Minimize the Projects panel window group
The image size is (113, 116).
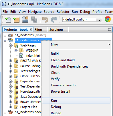coord(110,30)
